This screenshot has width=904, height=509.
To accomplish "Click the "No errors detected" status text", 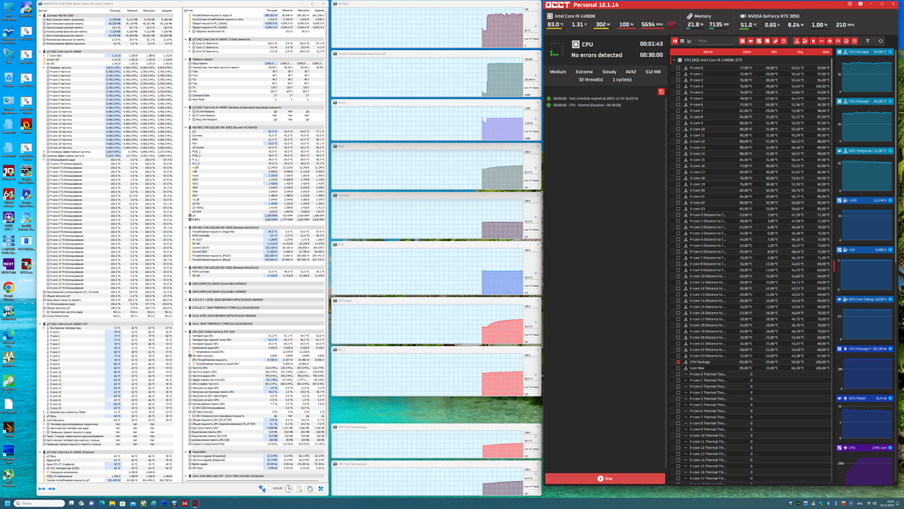I will click(596, 55).
